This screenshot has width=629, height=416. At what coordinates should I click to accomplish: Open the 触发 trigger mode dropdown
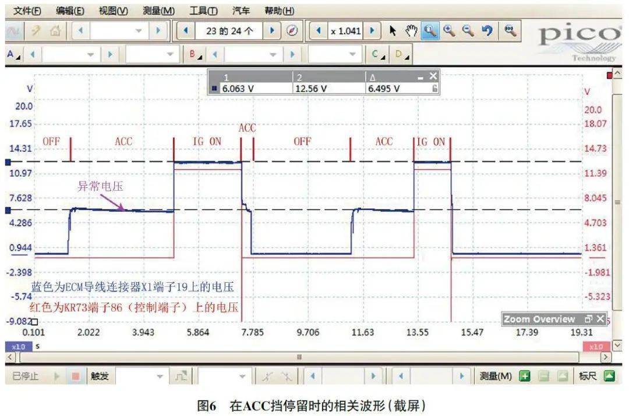160,376
